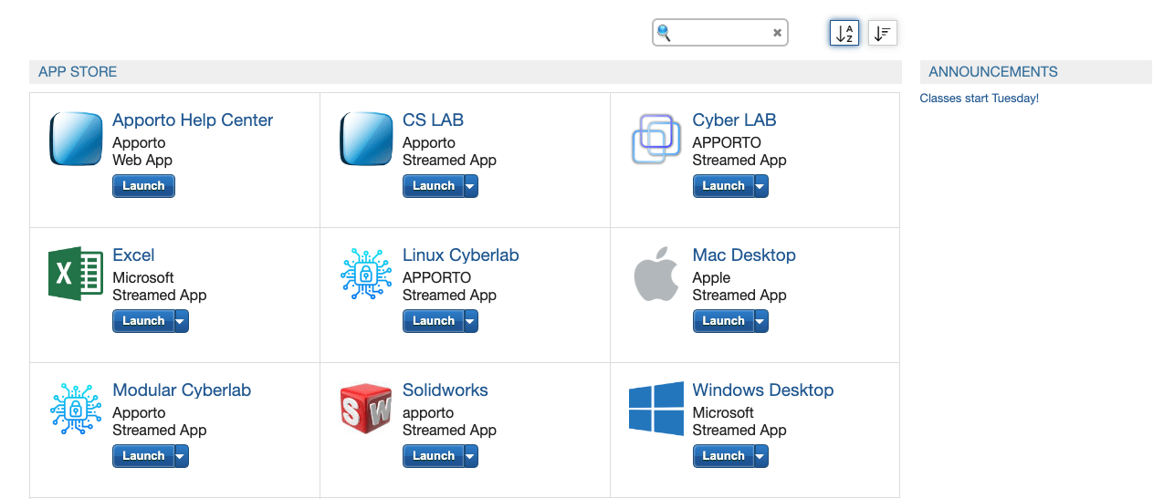The height and width of the screenshot is (499, 1164).
Task: Toggle the descending sort order button
Action: click(882, 34)
